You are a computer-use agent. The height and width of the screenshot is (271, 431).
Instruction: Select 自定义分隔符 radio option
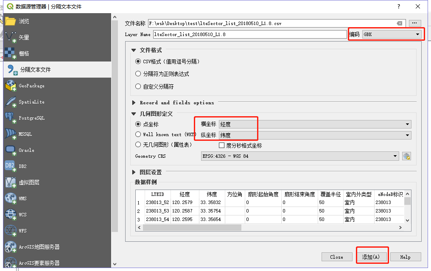click(x=138, y=86)
